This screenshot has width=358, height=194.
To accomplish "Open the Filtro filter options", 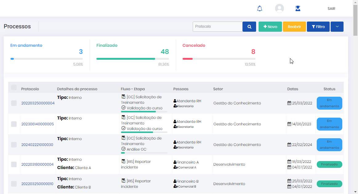I will [x=318, y=27].
